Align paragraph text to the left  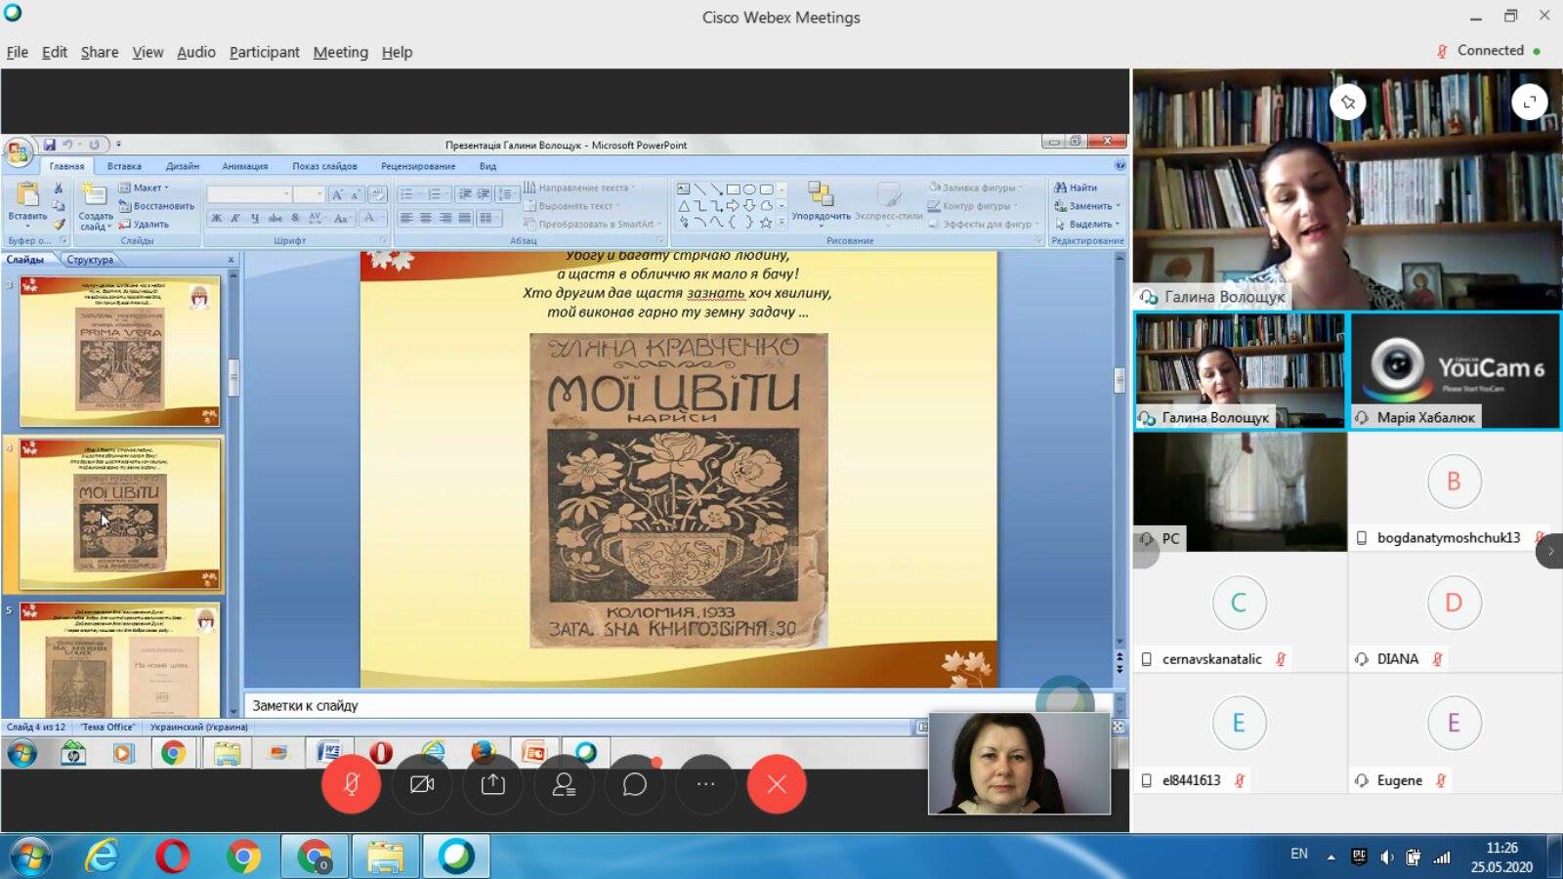tap(406, 219)
